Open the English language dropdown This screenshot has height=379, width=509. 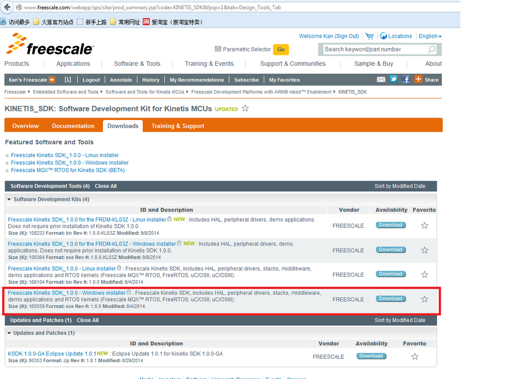(430, 36)
